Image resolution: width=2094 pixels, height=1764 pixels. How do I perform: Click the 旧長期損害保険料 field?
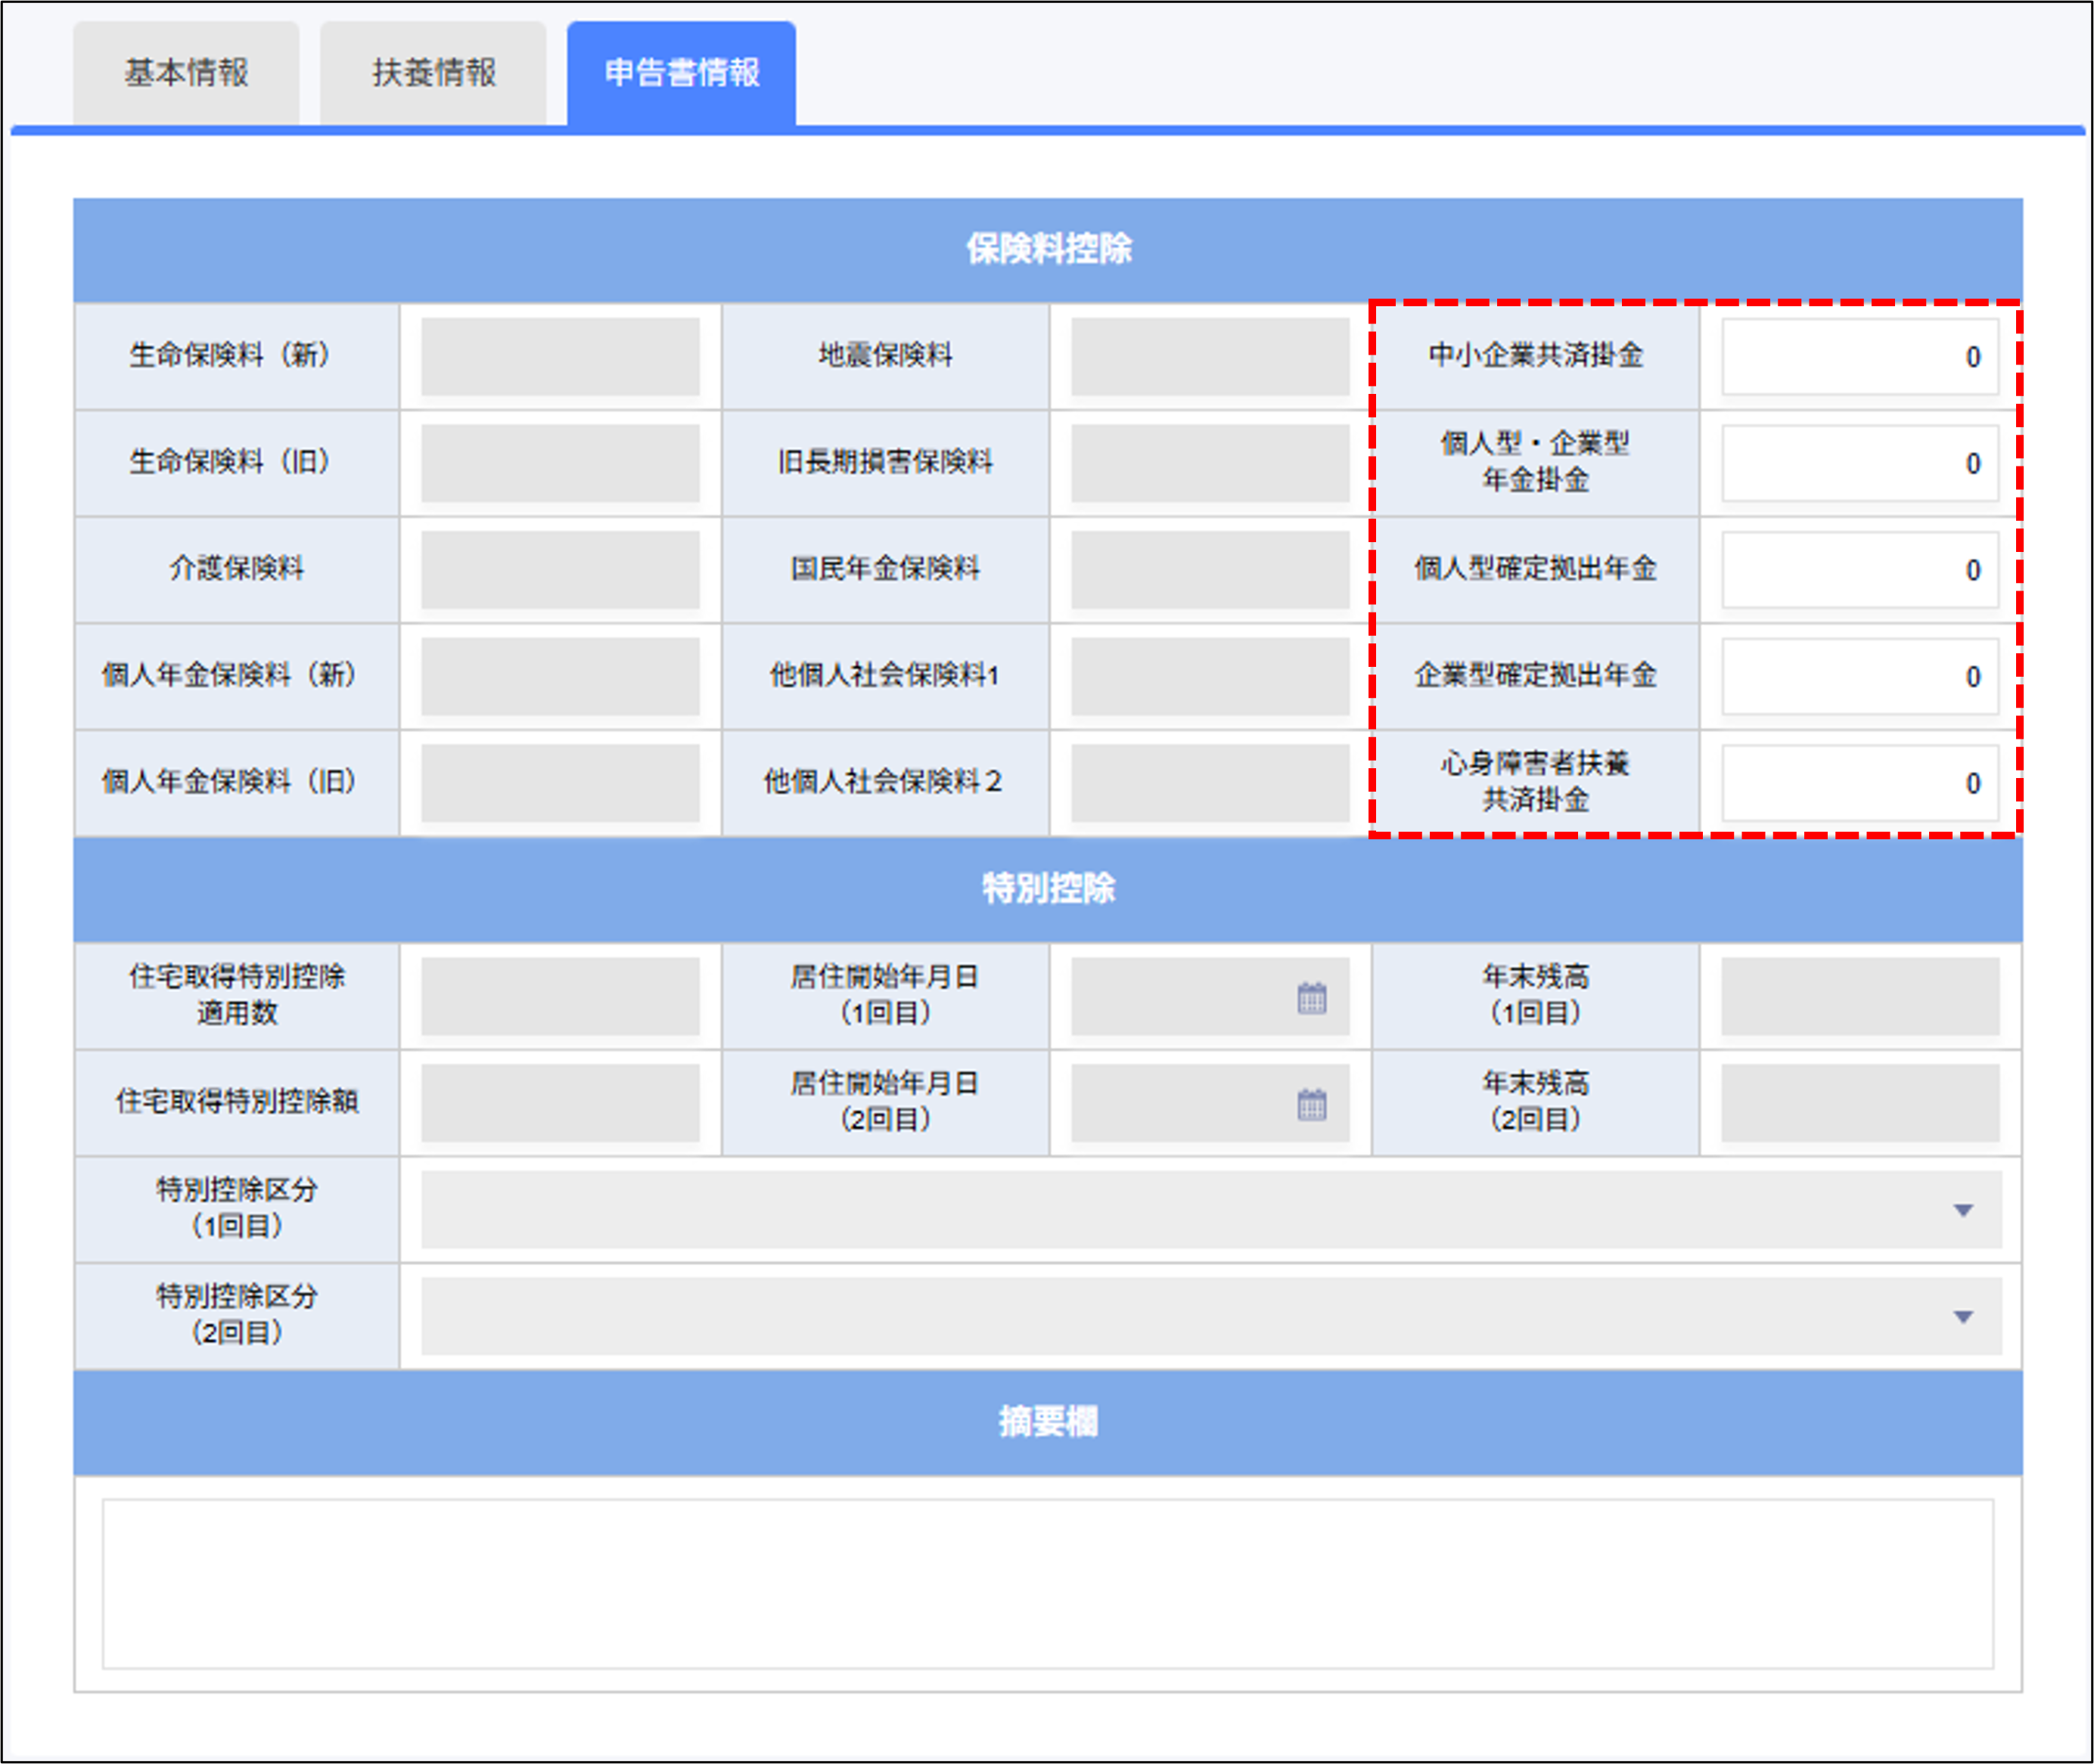tap(1210, 463)
